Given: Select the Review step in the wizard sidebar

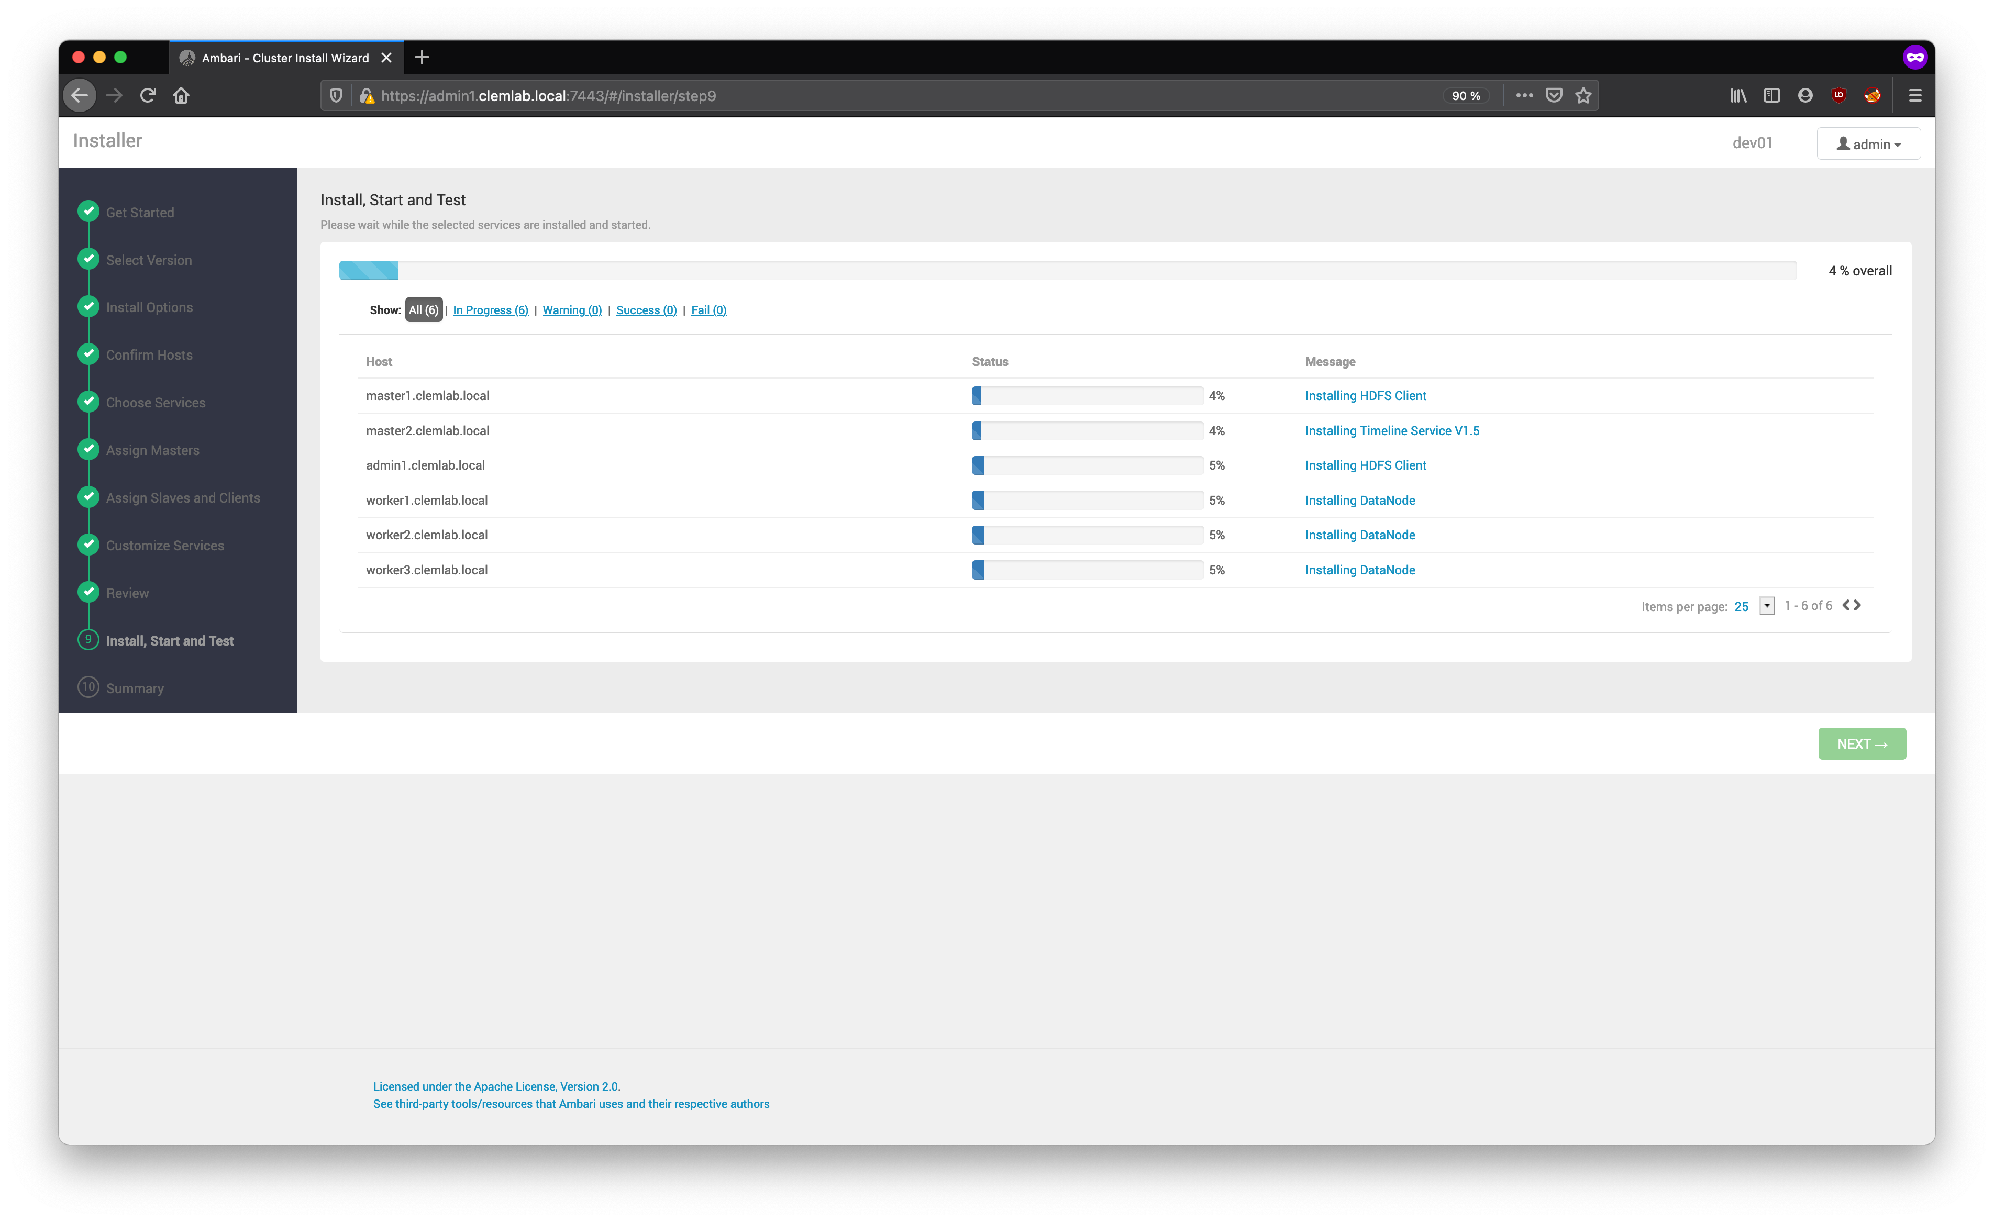Looking at the screenshot, I should tap(127, 593).
